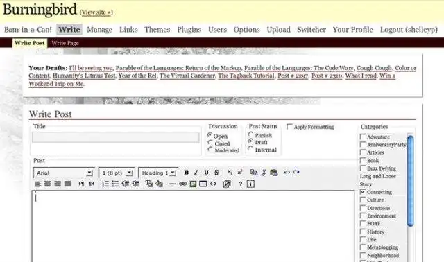Viewport: 444px width, 262px height.
Task: Justify the text fully
Action: pyautogui.click(x=68, y=184)
